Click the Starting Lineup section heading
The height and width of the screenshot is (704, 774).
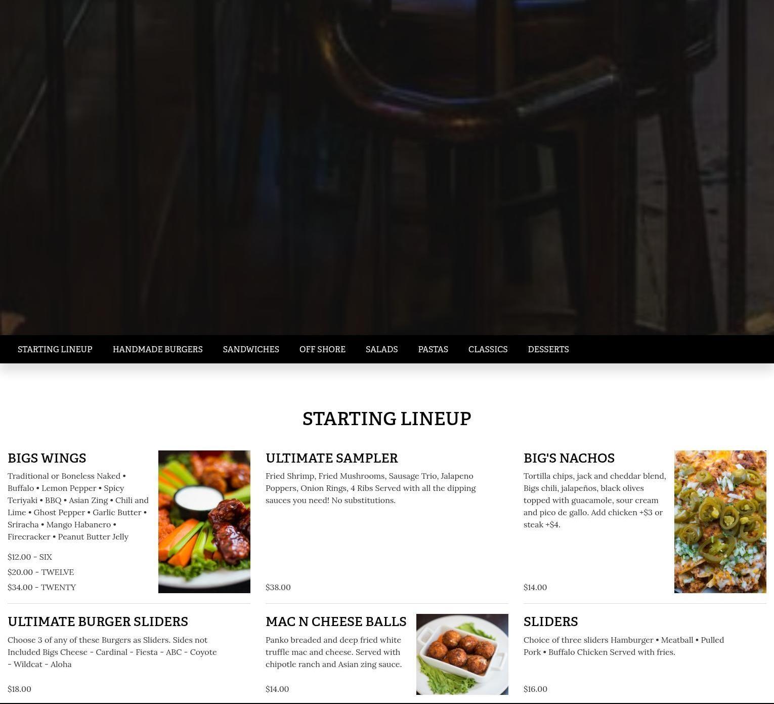[387, 419]
